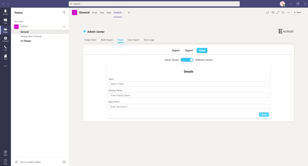Viewport: 308px width, 166px height.
Task: Switch to the Files tab in channel header
Action: [102, 13]
